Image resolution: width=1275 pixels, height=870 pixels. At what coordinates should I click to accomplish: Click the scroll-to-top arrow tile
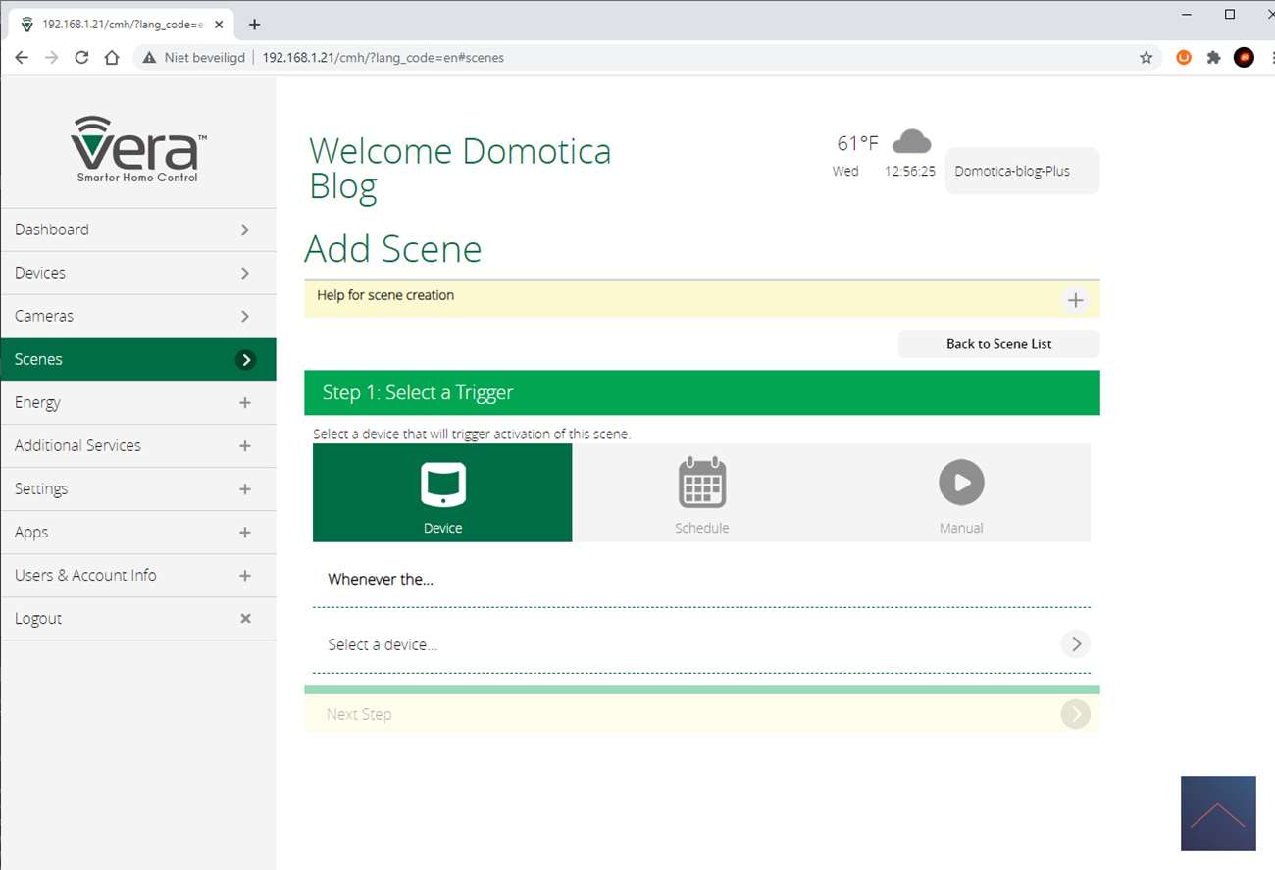1217,813
